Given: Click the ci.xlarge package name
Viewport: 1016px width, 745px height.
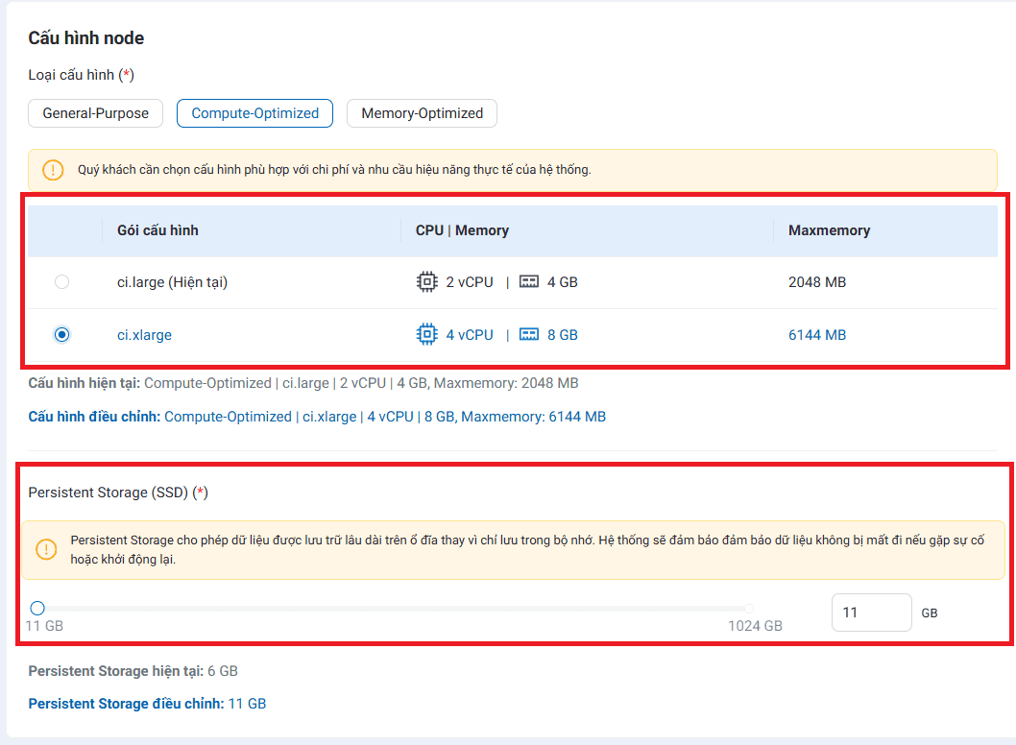Looking at the screenshot, I should [144, 335].
